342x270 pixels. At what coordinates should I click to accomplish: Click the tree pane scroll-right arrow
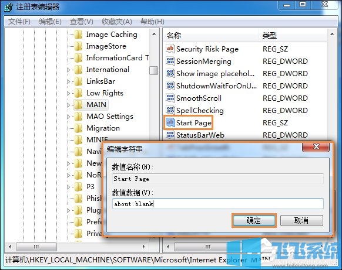coord(143,247)
